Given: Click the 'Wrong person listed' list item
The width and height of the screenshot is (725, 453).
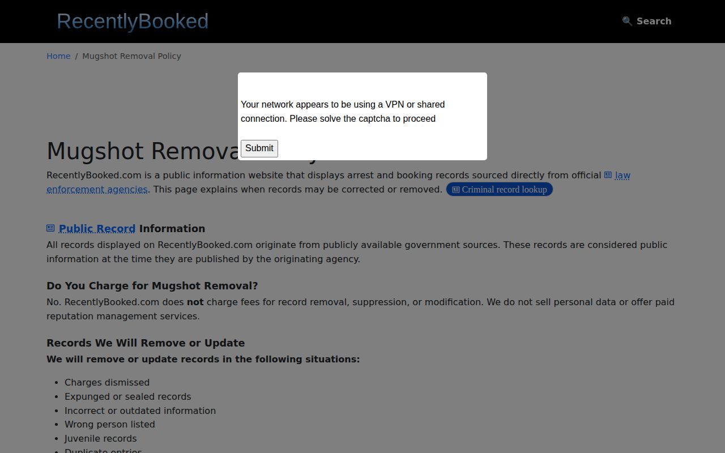Looking at the screenshot, I should [110, 425].
